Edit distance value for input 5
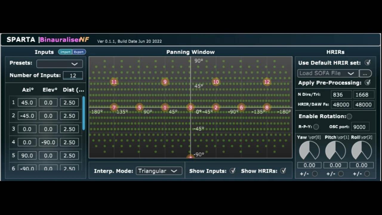The width and height of the screenshot is (382, 215). pos(69,155)
